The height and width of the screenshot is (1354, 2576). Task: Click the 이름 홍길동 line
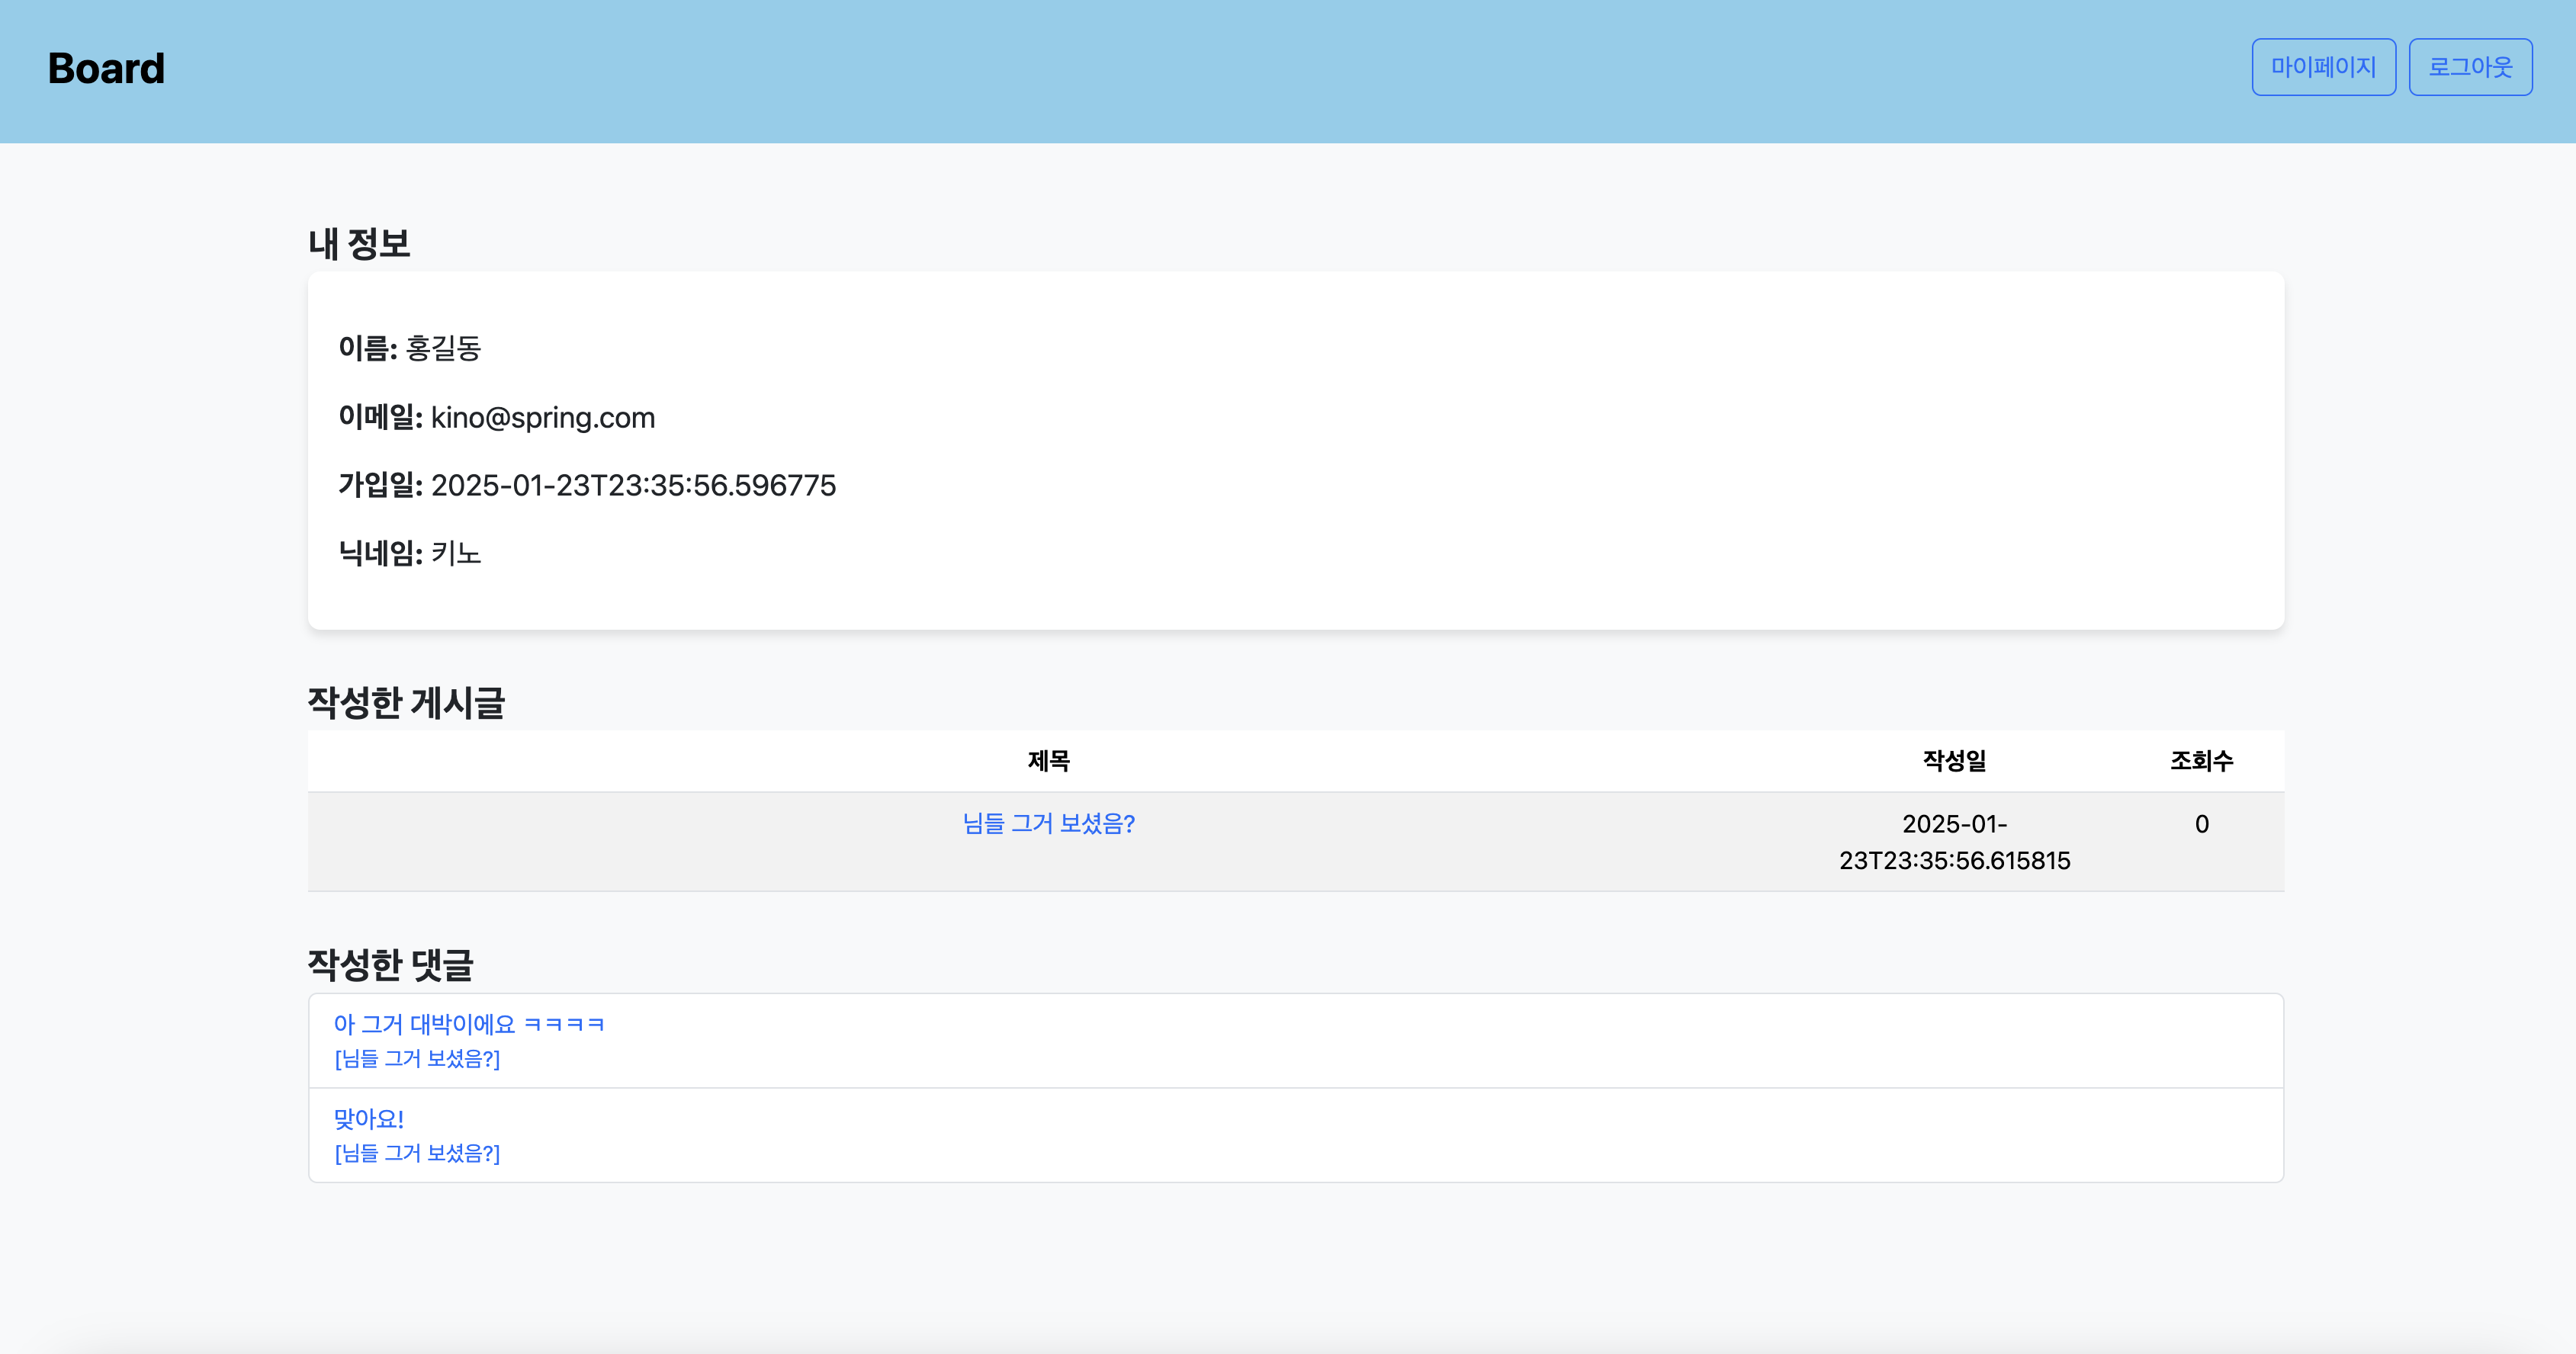(x=410, y=348)
